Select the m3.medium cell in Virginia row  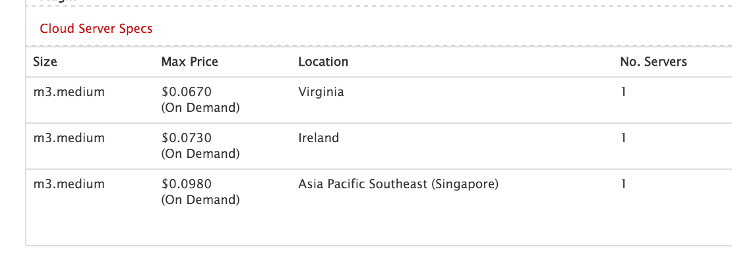69,91
